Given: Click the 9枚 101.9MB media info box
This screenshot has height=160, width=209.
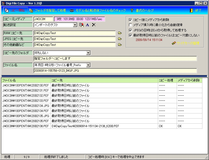Looking at the screenshot, I should pyautogui.click(x=79, y=19).
